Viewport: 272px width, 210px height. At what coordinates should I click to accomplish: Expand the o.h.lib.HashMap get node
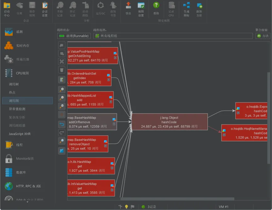(112, 168)
